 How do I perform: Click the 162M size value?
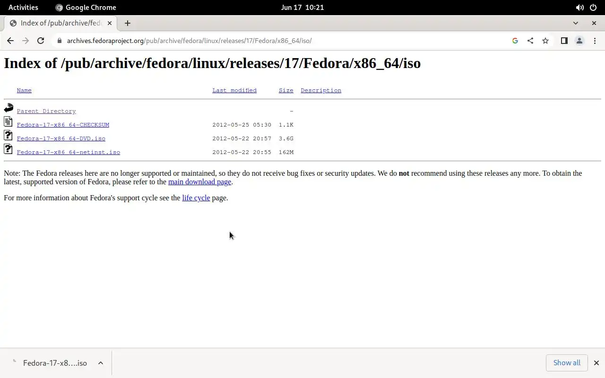[x=286, y=152]
